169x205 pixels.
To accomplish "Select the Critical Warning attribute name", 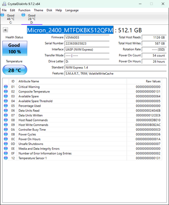I will click(x=29, y=87).
